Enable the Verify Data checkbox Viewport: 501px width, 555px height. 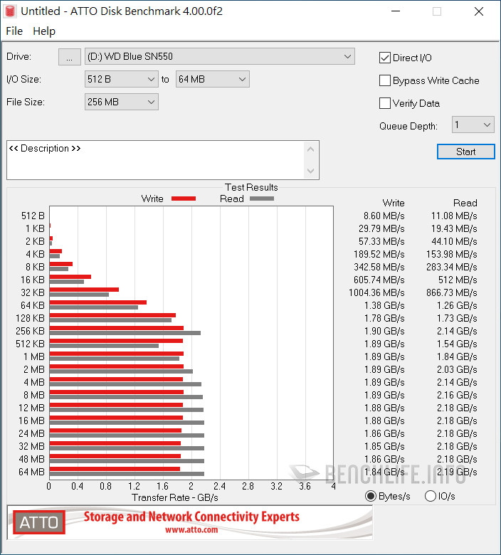coord(384,103)
